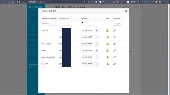
Task: Close the Reserva de DHCP dialog
Action: click(126, 11)
